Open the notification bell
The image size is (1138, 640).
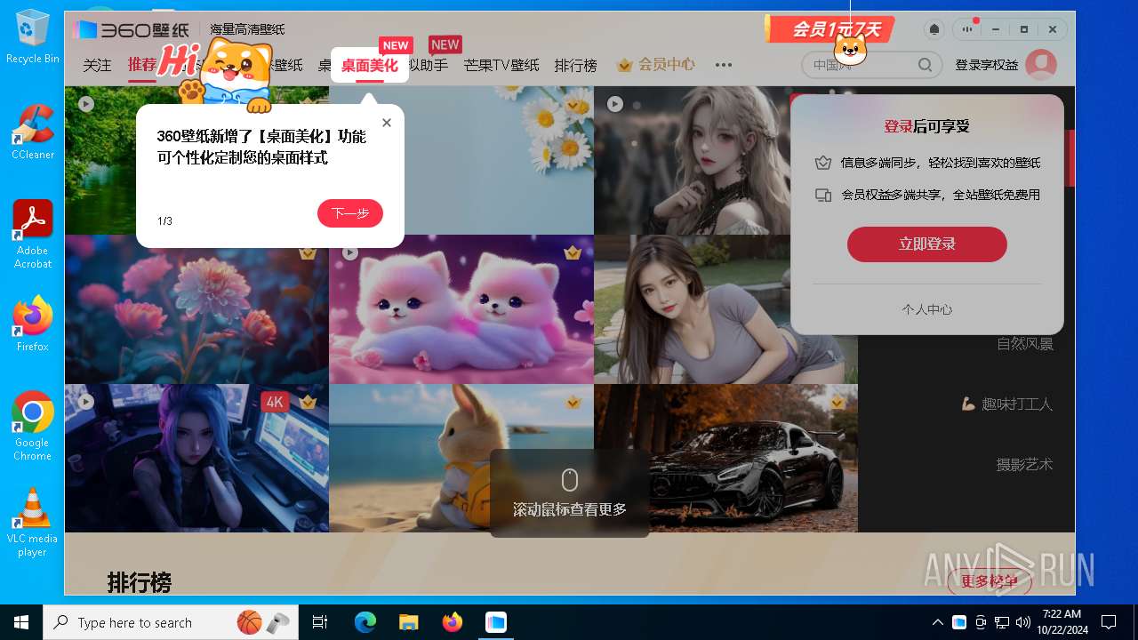coord(934,29)
